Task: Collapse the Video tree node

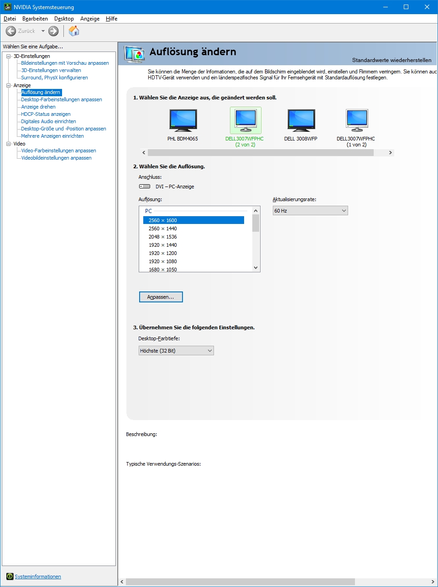Action: click(8, 144)
